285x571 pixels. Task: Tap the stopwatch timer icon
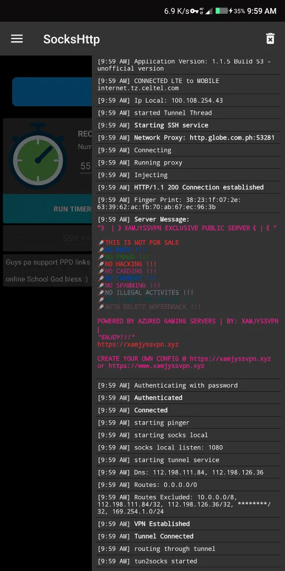(38, 156)
